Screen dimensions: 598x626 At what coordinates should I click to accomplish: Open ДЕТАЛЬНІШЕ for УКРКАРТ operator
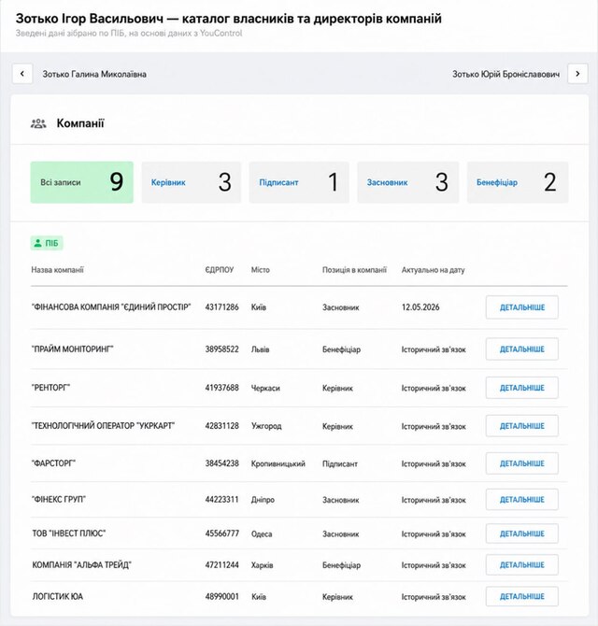pyautogui.click(x=521, y=426)
